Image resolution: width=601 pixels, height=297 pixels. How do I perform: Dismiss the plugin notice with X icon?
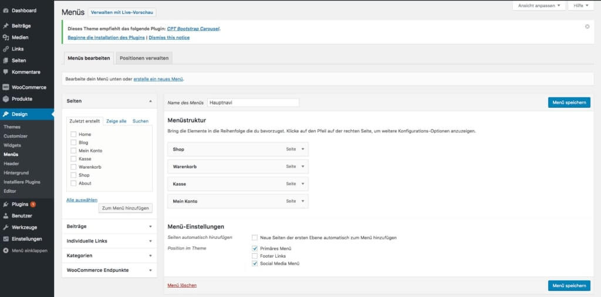click(588, 27)
